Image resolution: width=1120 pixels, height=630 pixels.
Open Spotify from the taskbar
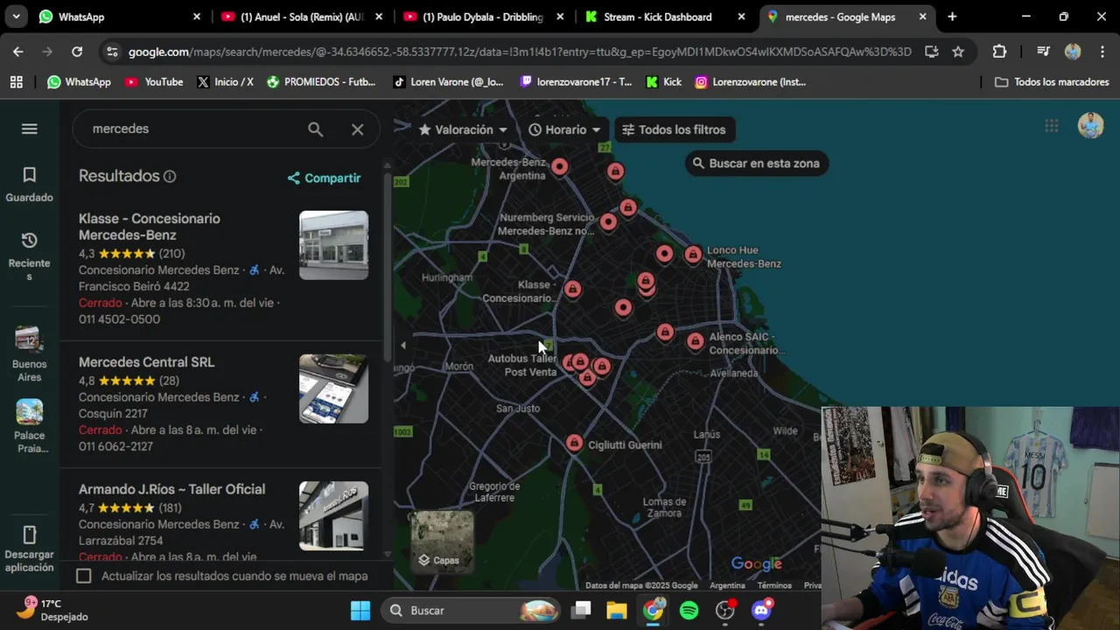689,611
